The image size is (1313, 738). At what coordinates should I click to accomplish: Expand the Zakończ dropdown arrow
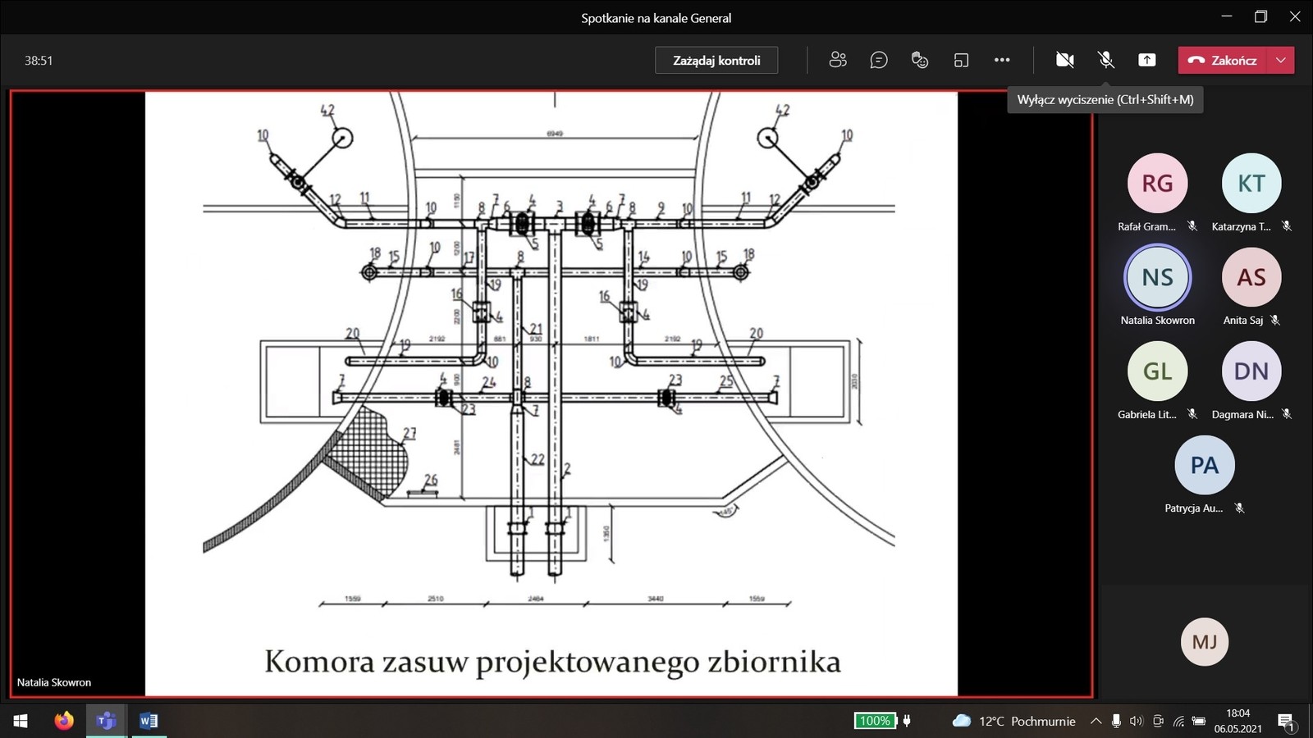[1281, 60]
